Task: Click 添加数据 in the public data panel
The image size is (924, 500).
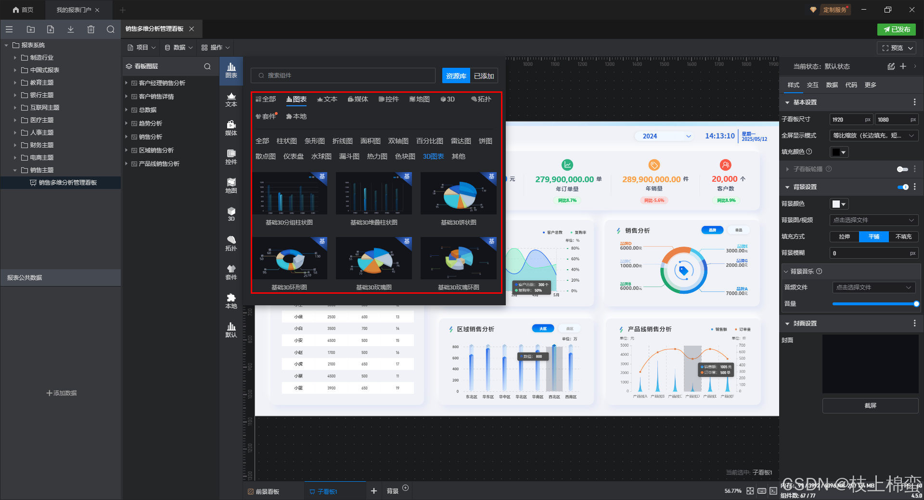Action: [x=61, y=393]
